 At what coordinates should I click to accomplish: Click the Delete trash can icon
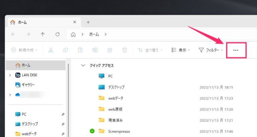[x=124, y=50]
